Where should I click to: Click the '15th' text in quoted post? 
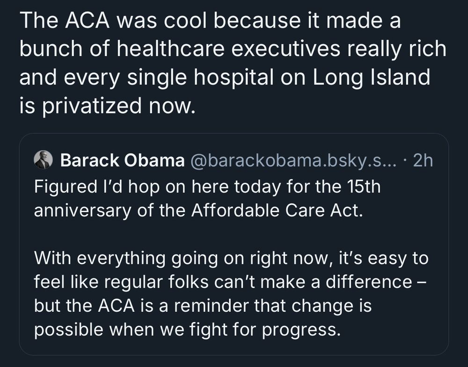pyautogui.click(x=364, y=186)
